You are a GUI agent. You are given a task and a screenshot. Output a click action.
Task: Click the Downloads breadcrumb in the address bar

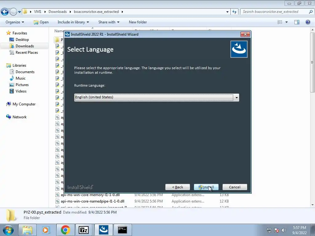point(58,12)
